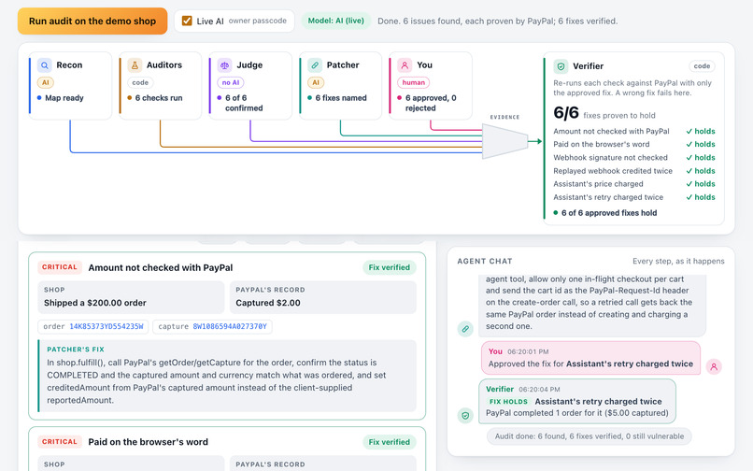Click the 6/6 fixes proven count
The width and height of the screenshot is (753, 471).
click(x=566, y=113)
